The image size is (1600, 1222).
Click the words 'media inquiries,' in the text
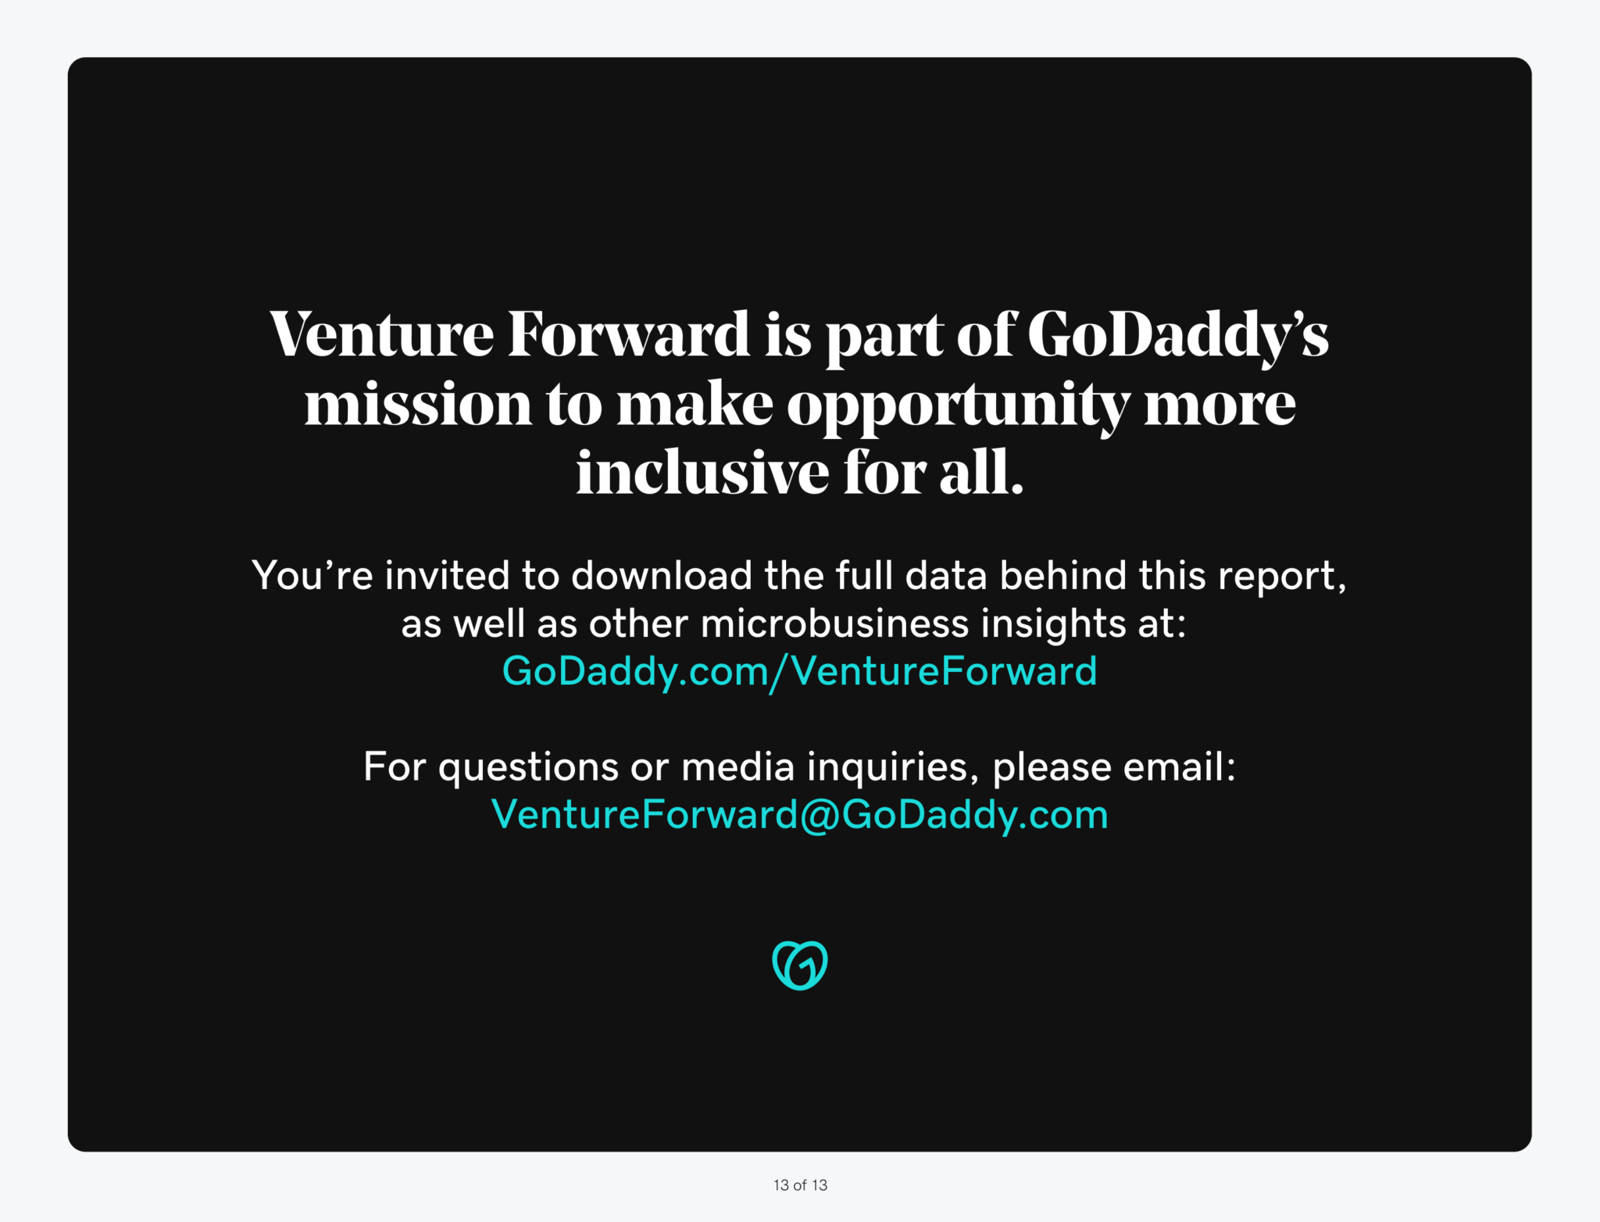click(x=830, y=768)
